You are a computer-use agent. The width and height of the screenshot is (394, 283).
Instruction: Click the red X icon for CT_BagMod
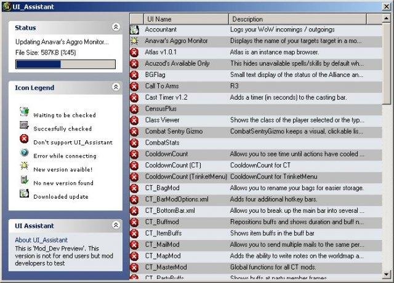[134, 188]
